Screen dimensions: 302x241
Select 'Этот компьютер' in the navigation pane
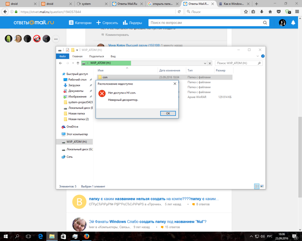point(77,134)
